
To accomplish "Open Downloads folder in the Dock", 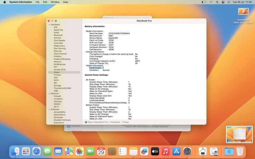I will pos(229,152).
